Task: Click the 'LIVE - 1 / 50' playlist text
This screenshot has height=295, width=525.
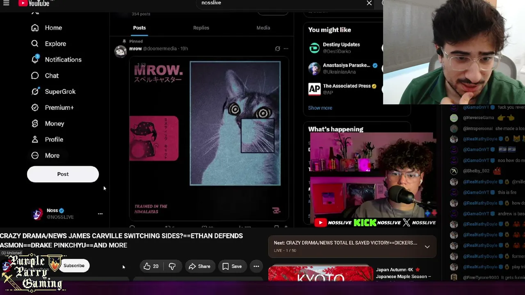Action: click(x=285, y=251)
